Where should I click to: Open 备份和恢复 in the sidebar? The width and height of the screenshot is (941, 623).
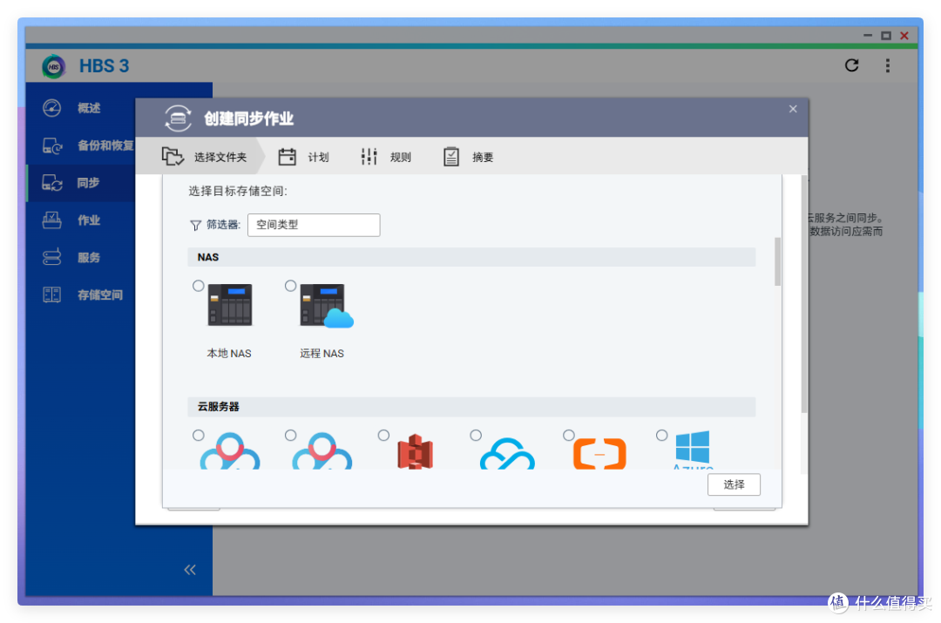pos(80,146)
